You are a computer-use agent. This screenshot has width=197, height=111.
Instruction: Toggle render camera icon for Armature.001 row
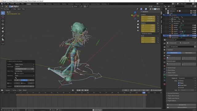click(x=195, y=36)
